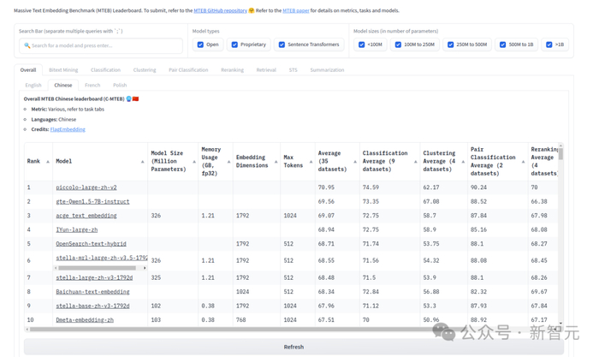Sort by Clustering Average column arrow
The width and height of the screenshot is (599, 357).
(463, 162)
